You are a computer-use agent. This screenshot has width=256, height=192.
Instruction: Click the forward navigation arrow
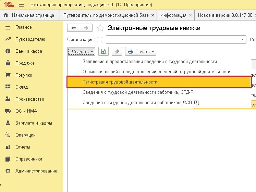click(86, 28)
